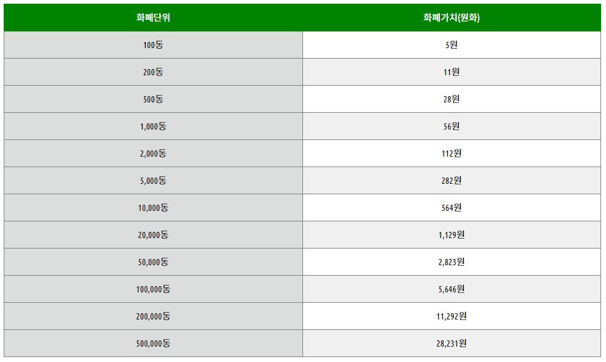Select the 28,231원 value
The width and height of the screenshot is (606, 362).
pos(451,343)
